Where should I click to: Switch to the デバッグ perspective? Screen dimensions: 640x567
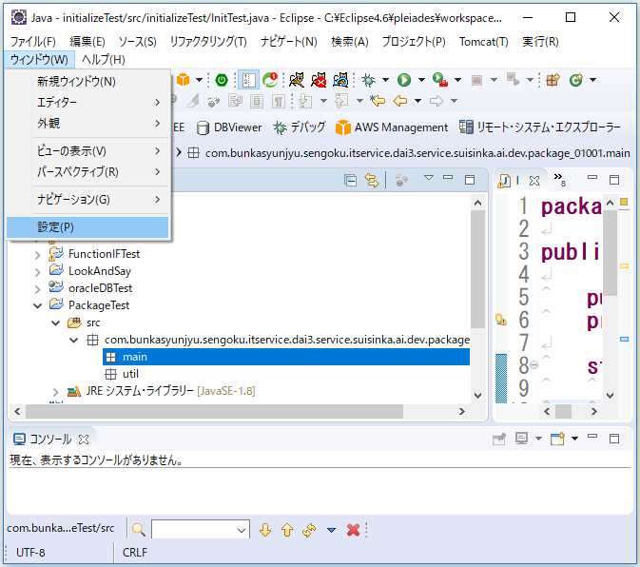point(300,127)
